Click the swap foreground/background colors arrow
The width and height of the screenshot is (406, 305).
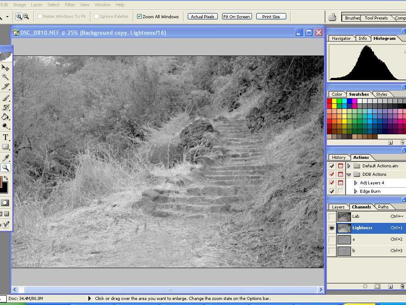click(6, 178)
